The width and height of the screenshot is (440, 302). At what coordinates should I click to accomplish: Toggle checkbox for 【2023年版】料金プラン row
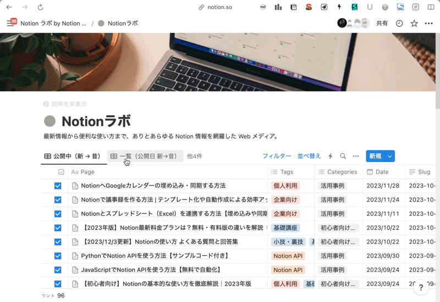click(x=58, y=228)
